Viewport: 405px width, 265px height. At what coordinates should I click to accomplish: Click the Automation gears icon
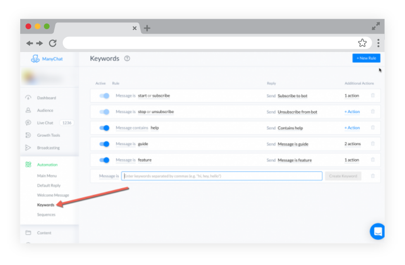click(28, 165)
